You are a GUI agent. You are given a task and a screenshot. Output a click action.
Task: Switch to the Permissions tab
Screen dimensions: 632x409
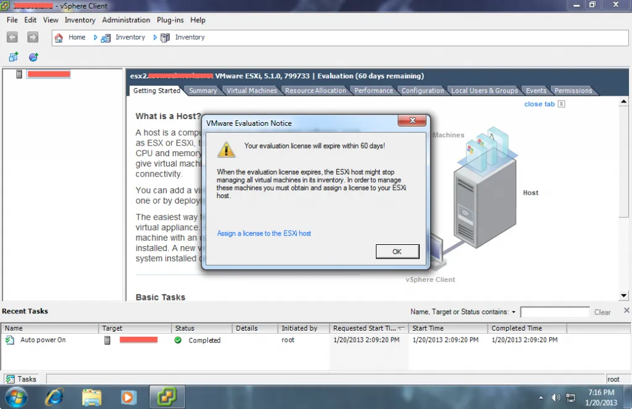[573, 91]
